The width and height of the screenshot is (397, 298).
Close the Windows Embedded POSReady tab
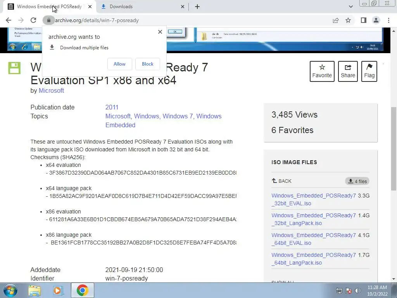click(90, 7)
